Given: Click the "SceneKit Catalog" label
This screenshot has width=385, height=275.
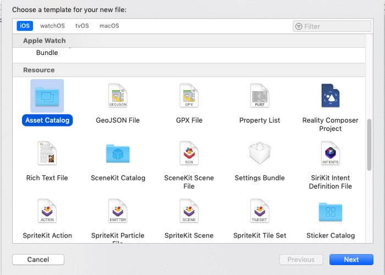Looking at the screenshot, I should point(118,178).
